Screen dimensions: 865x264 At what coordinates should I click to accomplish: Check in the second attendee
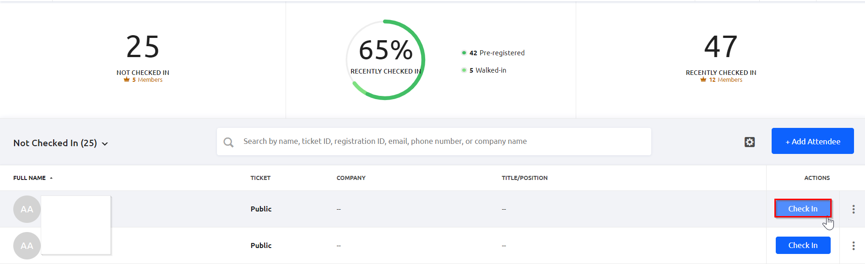[803, 245]
